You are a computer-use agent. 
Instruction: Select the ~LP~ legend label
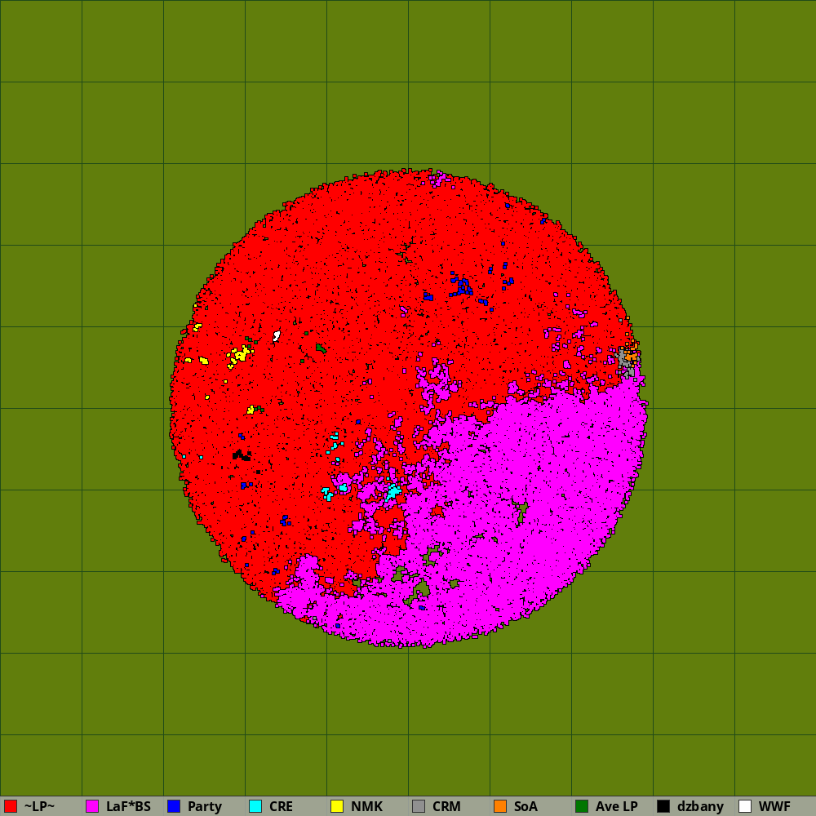[x=39, y=806]
